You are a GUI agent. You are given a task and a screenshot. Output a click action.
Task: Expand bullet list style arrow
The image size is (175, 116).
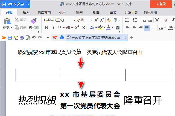tap(131, 20)
